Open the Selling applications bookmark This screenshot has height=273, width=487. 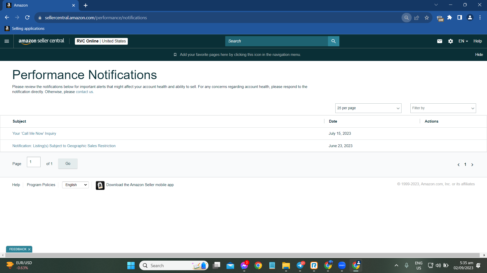pyautogui.click(x=25, y=29)
